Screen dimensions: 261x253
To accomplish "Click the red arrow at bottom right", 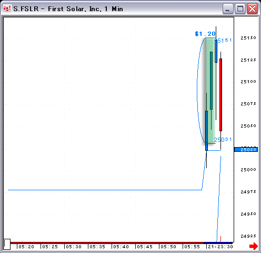I will coord(254,246).
